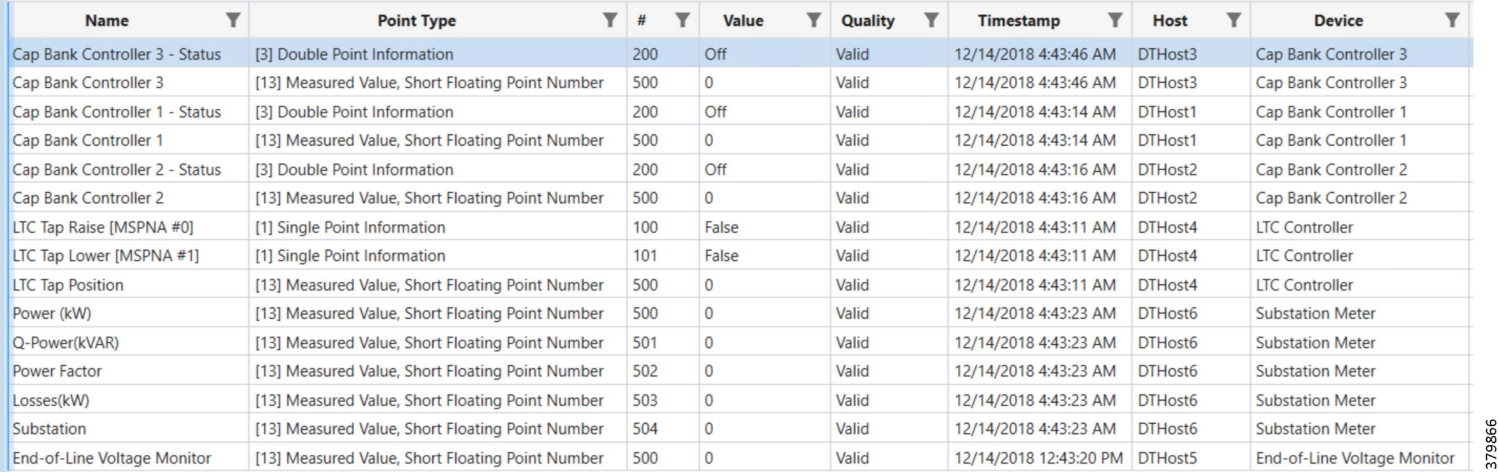Select the 'Cap Bank Controller 2' name cell

pyautogui.click(x=88, y=198)
